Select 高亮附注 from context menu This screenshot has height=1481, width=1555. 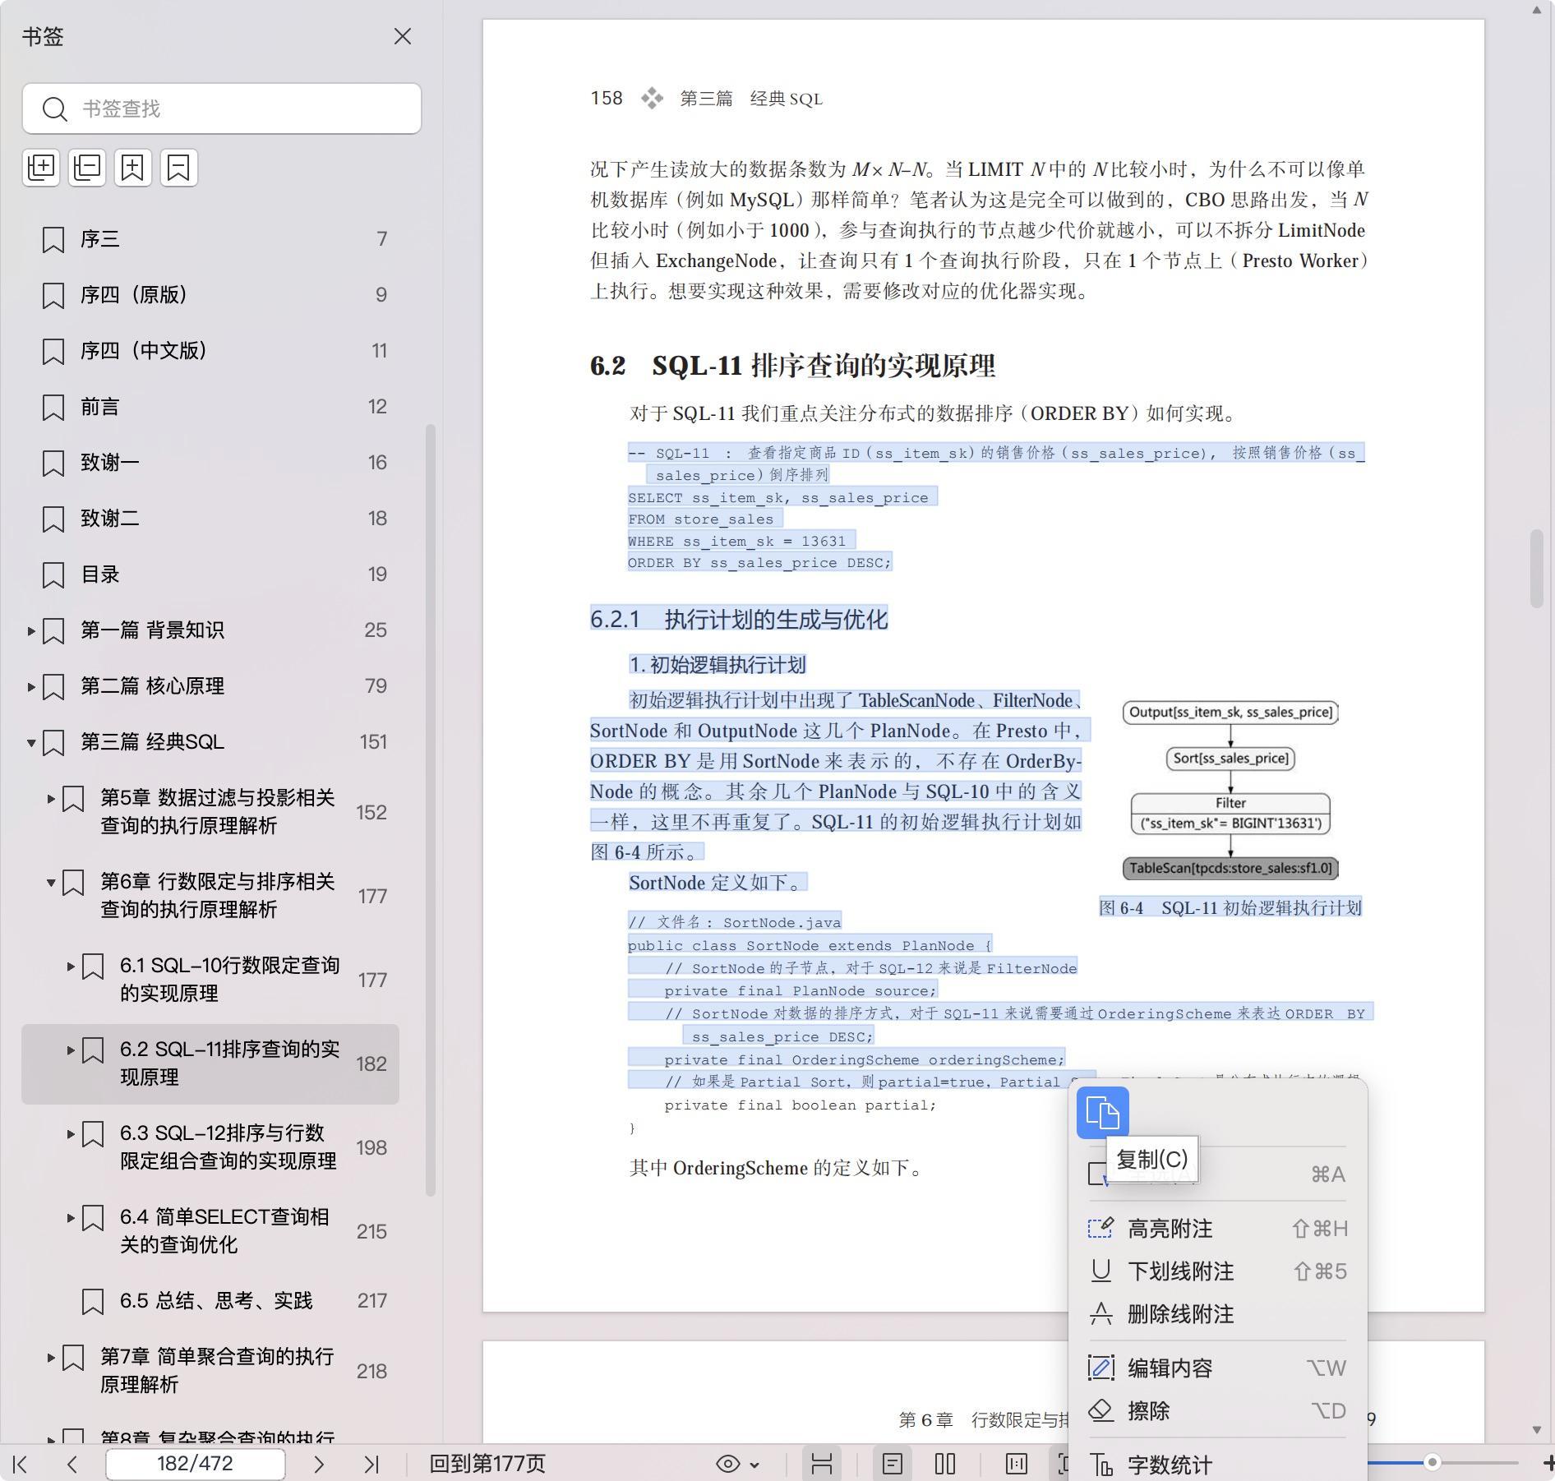1170,1229
